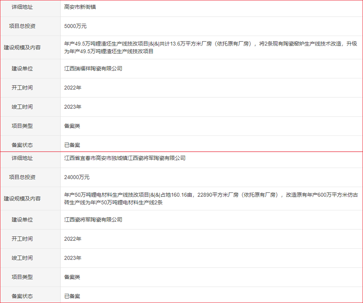Select '2022年' start year in the 瓷将军 project table
The image size is (363, 303).
tap(73, 239)
